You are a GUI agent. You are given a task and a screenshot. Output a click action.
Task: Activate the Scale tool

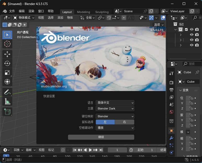click(7, 73)
